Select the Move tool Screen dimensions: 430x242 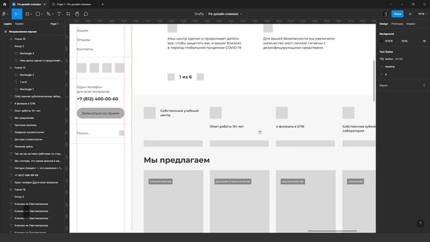(x=16, y=14)
